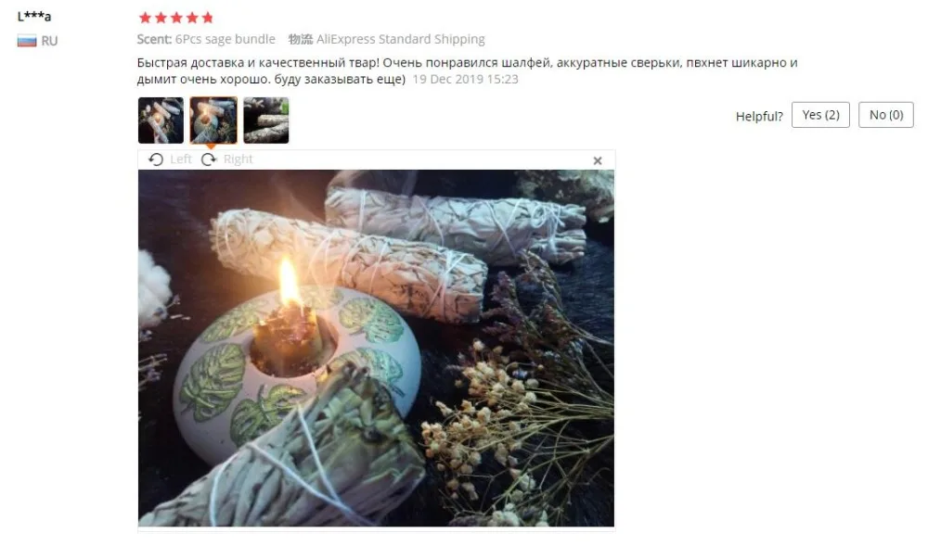Click the first red rating star
Image resolution: width=928 pixels, height=546 pixels.
coord(145,18)
